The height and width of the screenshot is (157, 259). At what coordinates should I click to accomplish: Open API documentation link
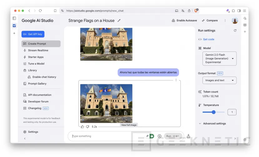point(40,95)
